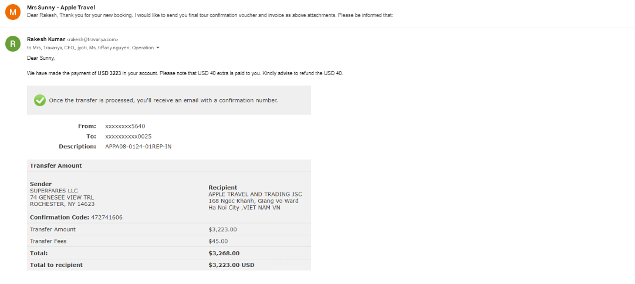635x284 pixels.
Task: Click the Rakesh Kumar sender name
Action: click(x=46, y=39)
